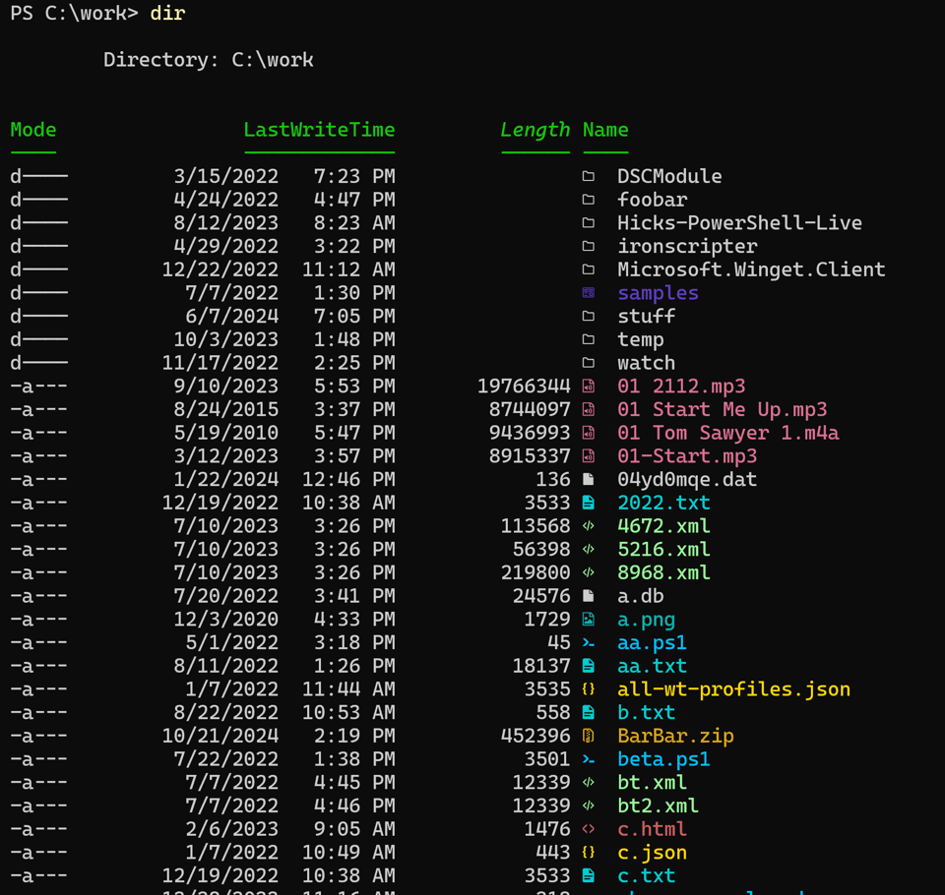Click the audio icon beside 01 Tom Sawyer 1.m4a

click(589, 433)
